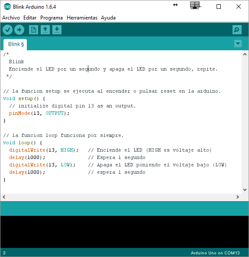Image resolution: width=249 pixels, height=257 pixels.
Task: Click the Verify checkmark button
Action: [7, 29]
